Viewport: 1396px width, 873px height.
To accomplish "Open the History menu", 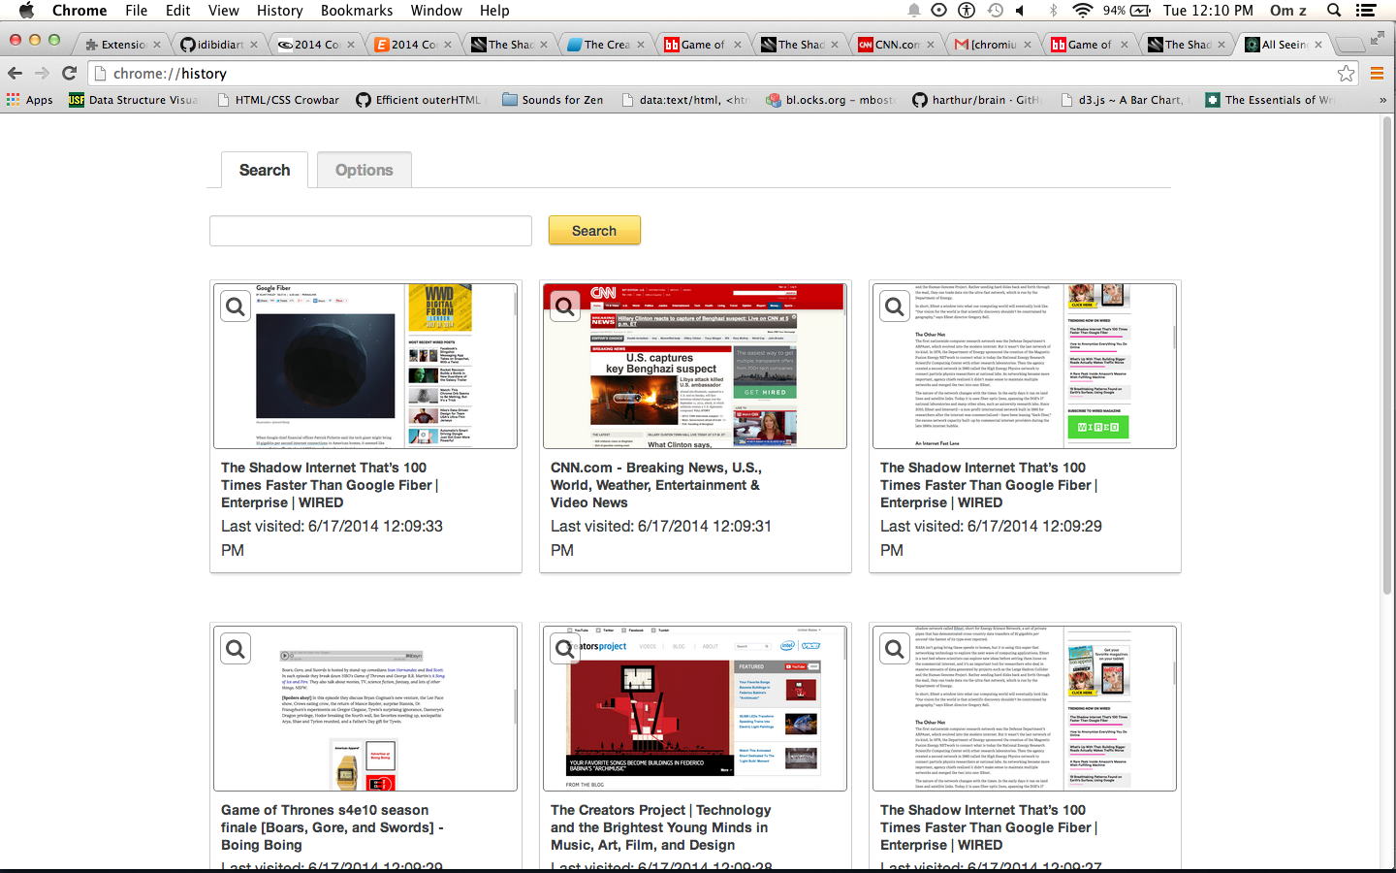I will (x=280, y=11).
